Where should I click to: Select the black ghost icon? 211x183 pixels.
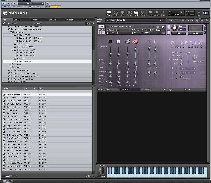[110, 42]
